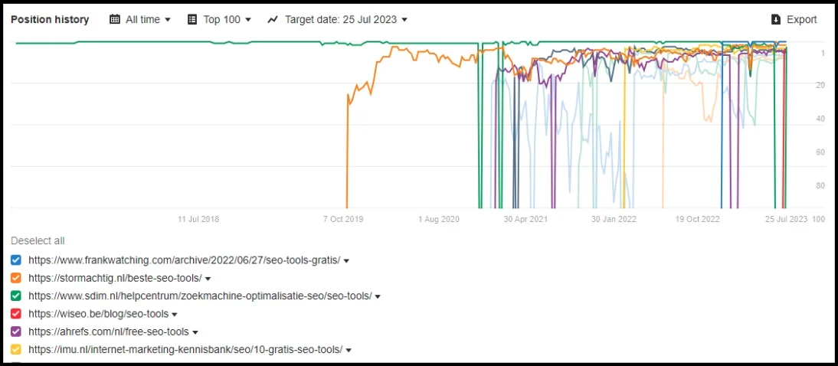Click Deselect all link
Image resolution: width=838 pixels, height=366 pixels.
pos(38,241)
